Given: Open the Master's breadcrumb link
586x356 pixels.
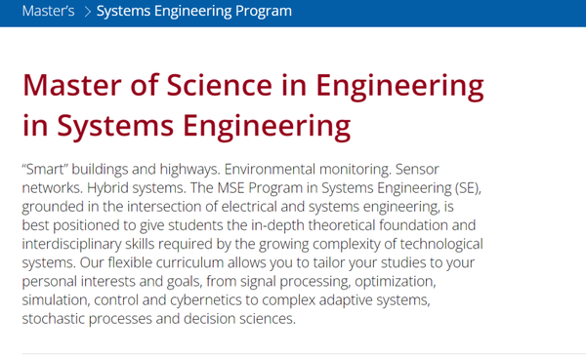Looking at the screenshot, I should pos(48,11).
